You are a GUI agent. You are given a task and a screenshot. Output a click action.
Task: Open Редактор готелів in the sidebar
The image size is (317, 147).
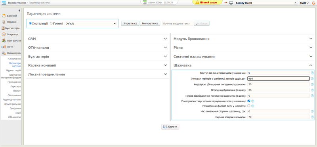pos(12,100)
